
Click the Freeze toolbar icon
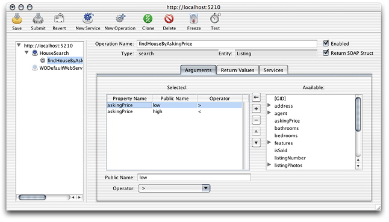tap(194, 19)
